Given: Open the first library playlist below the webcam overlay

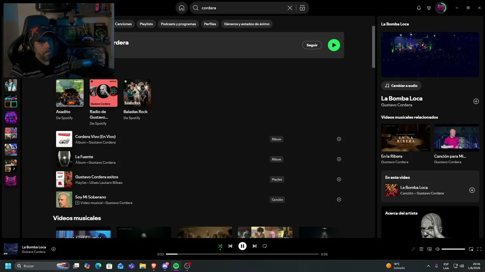Looking at the screenshot, I should (11, 85).
